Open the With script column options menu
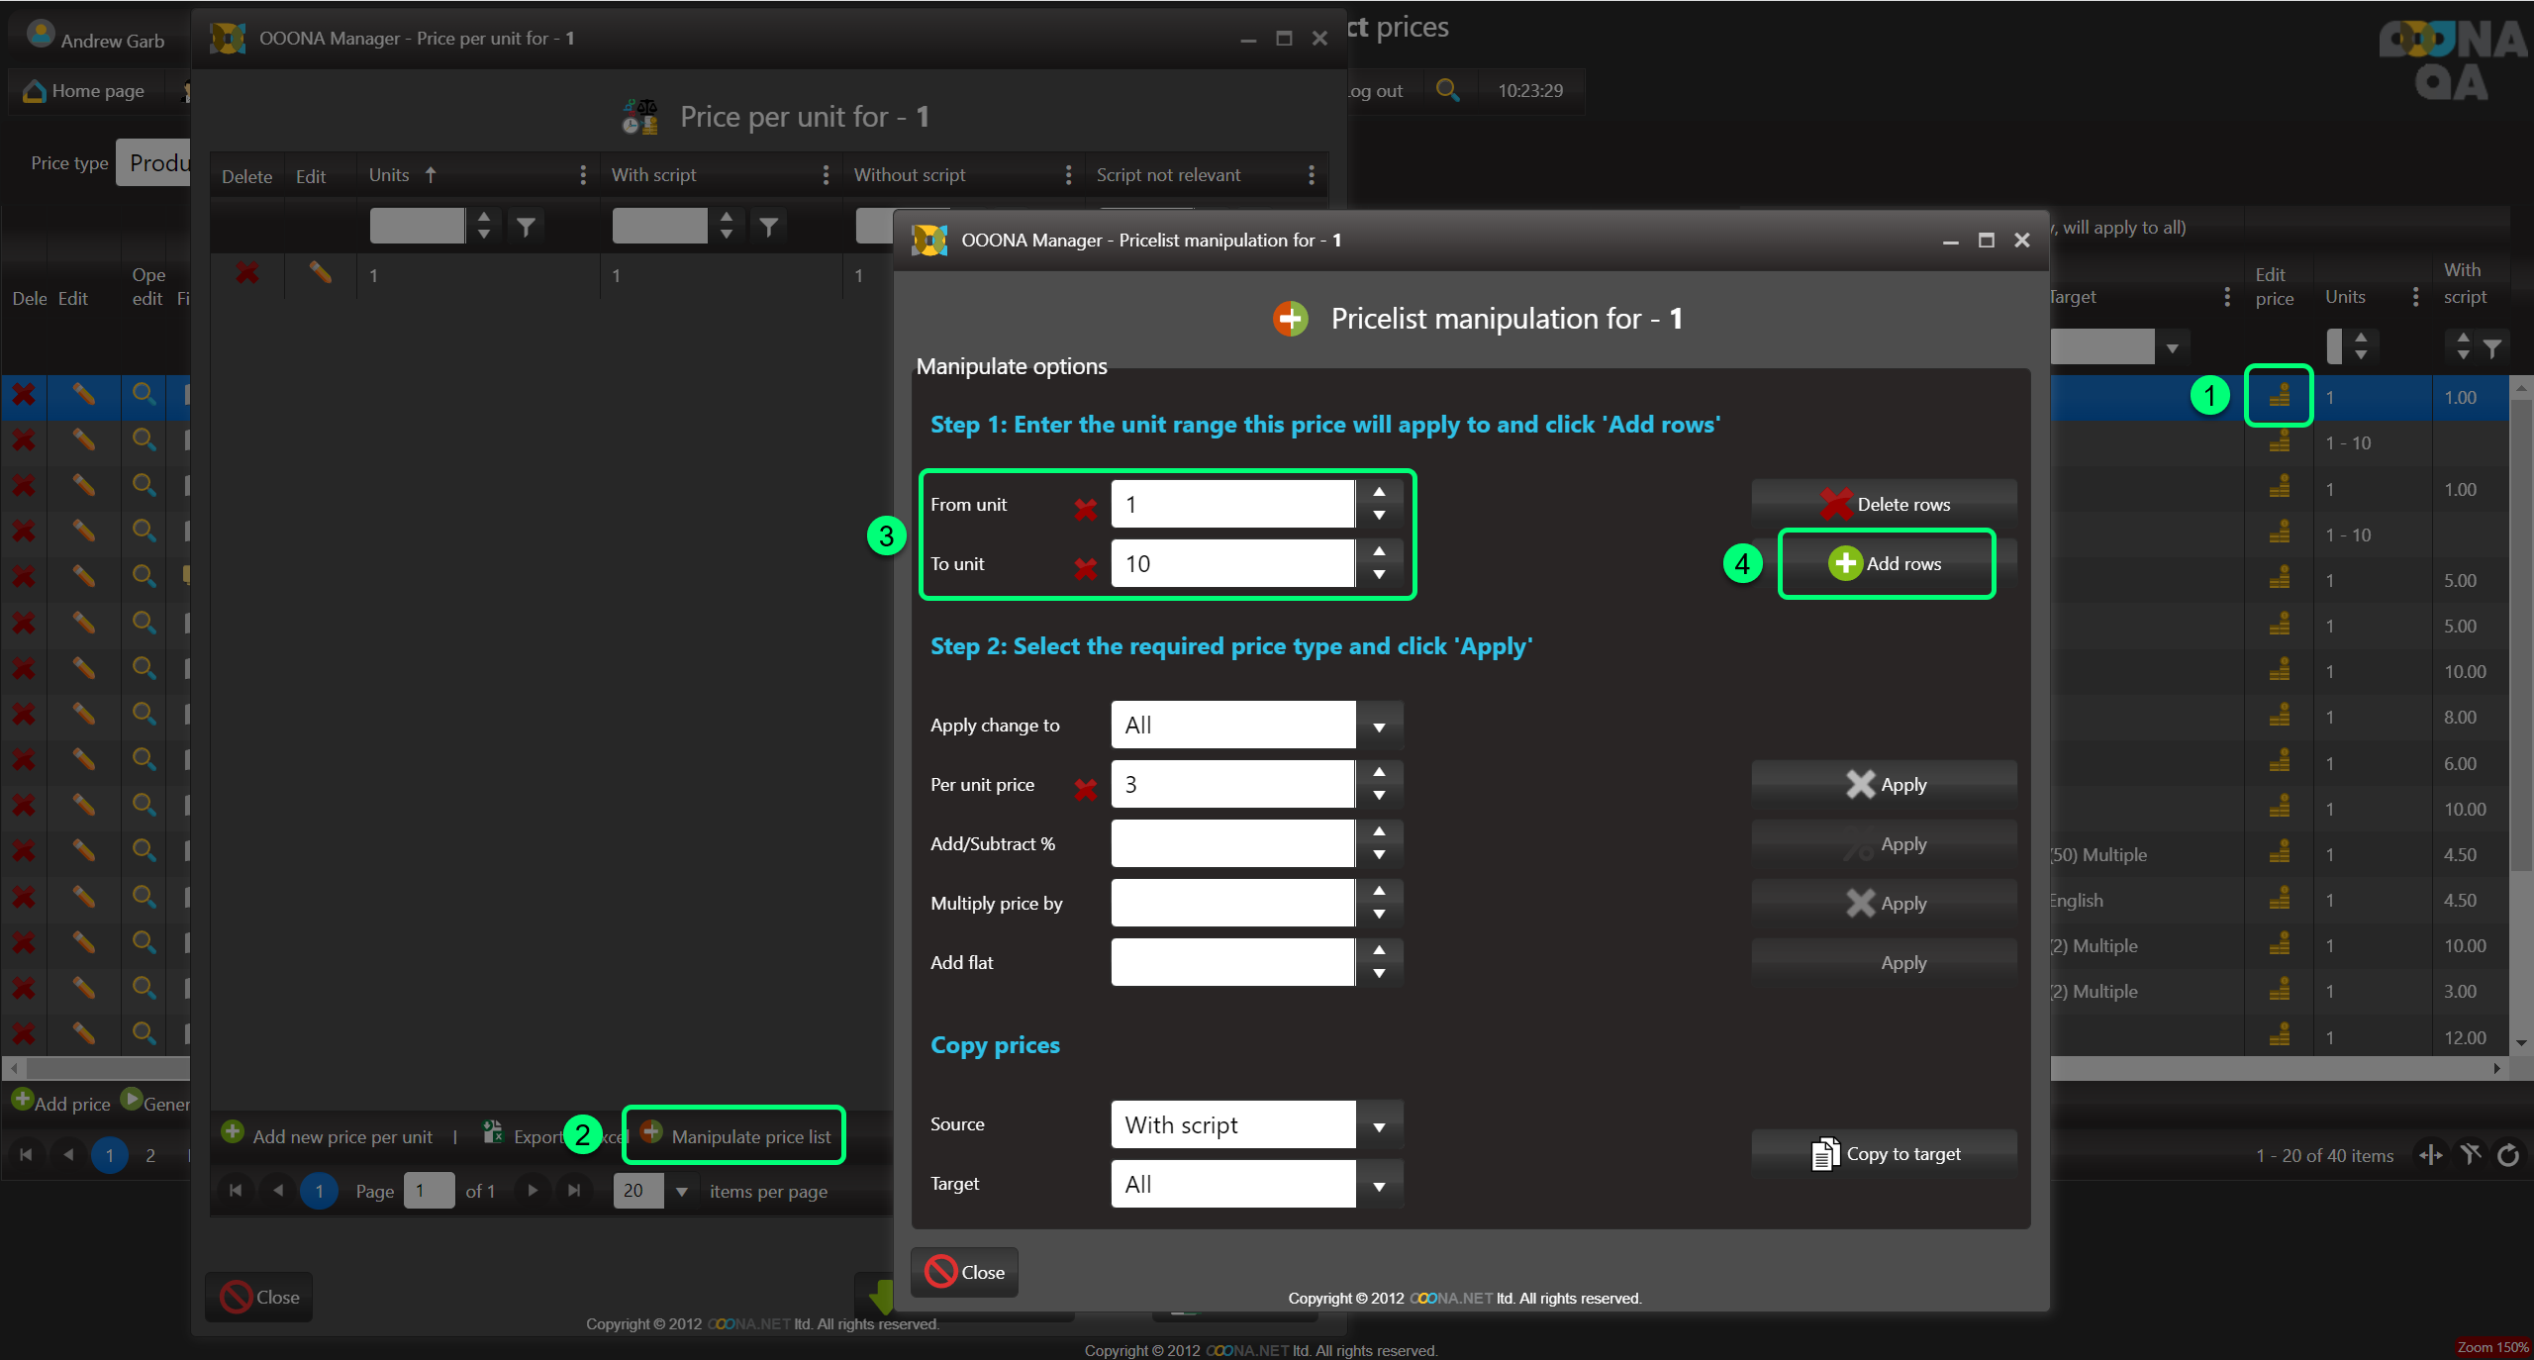 (825, 175)
